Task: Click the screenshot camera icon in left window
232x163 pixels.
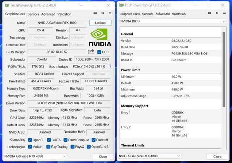Action: 95,13
